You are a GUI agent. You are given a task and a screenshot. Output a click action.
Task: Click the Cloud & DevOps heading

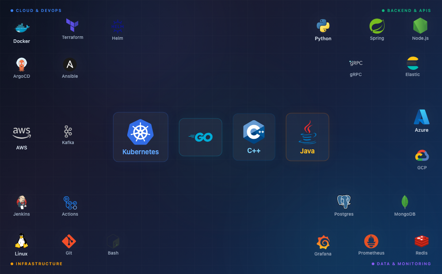click(x=38, y=11)
